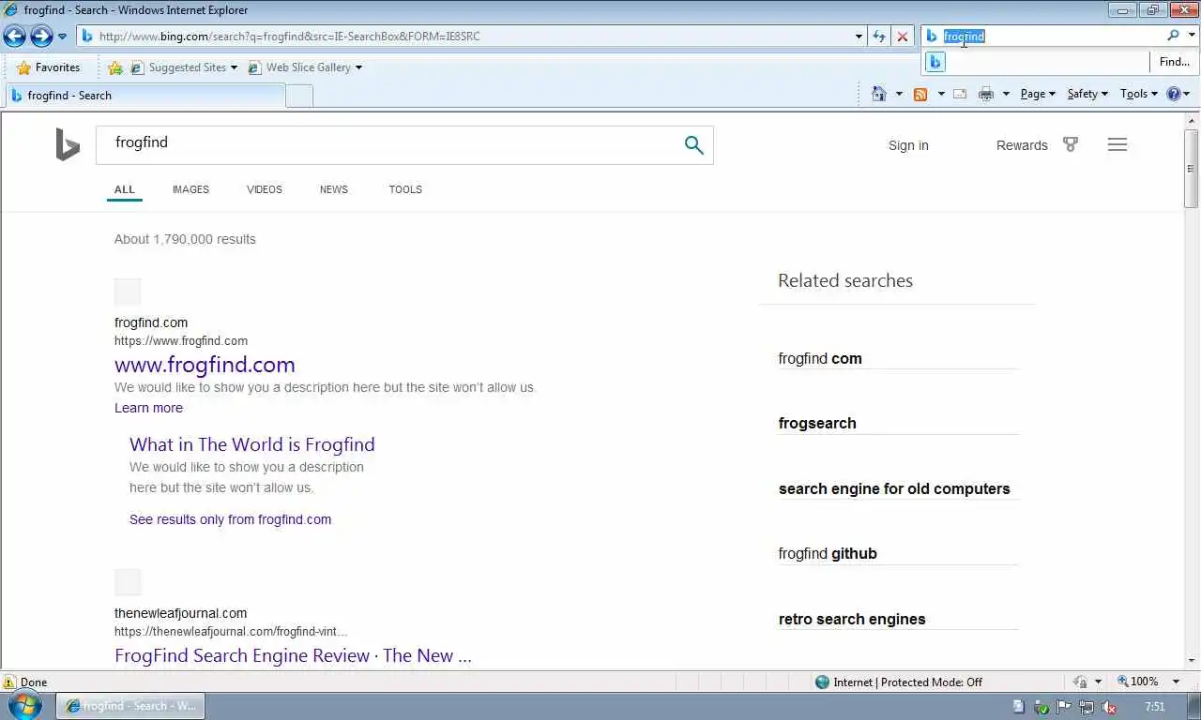The height and width of the screenshot is (720, 1201).
Task: Switch to the NEWS tab
Action: coord(334,189)
